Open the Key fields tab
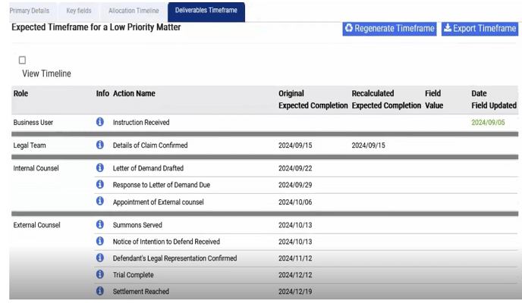This screenshot has height=303, width=522. (79, 11)
